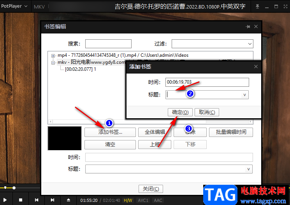Click the 批量编辑时间 button

231,132
